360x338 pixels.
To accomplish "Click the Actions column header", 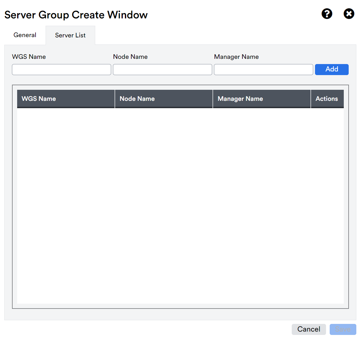I will (x=327, y=99).
